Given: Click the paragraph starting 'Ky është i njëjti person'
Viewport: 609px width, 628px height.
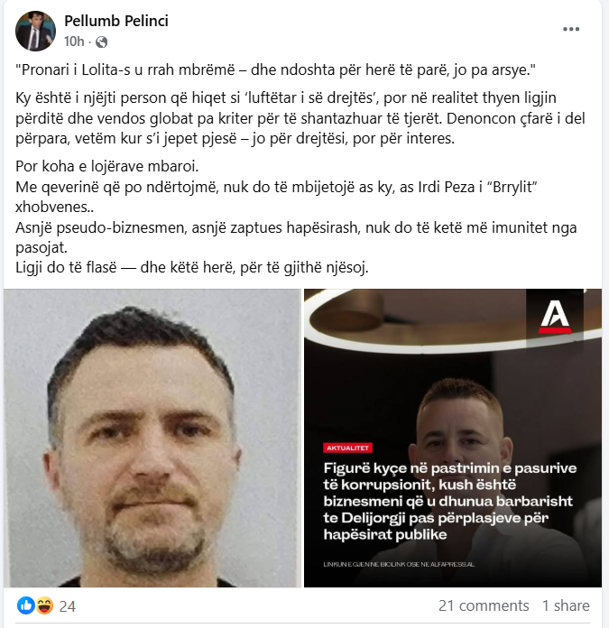Looking at the screenshot, I should [300, 118].
